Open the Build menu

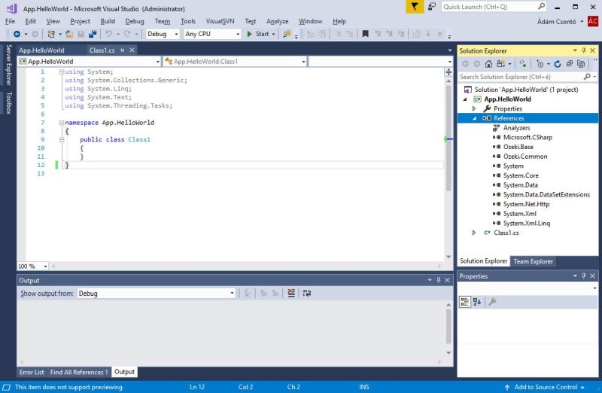tap(108, 22)
